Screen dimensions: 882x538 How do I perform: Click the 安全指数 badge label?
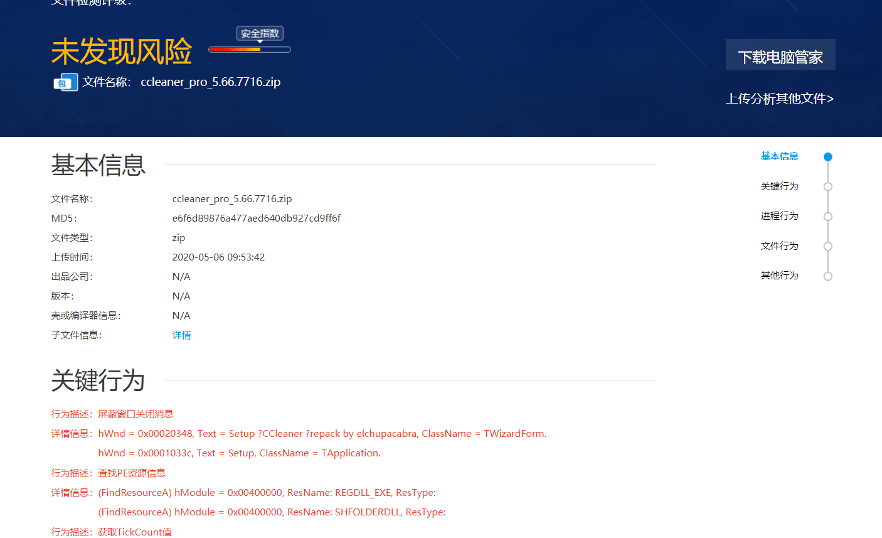pyautogui.click(x=260, y=33)
